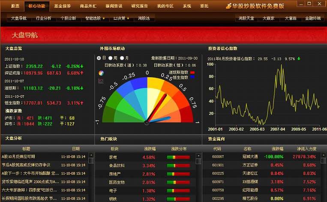Click the red 道琼斯指数 legend swatch

[x=192, y=72]
